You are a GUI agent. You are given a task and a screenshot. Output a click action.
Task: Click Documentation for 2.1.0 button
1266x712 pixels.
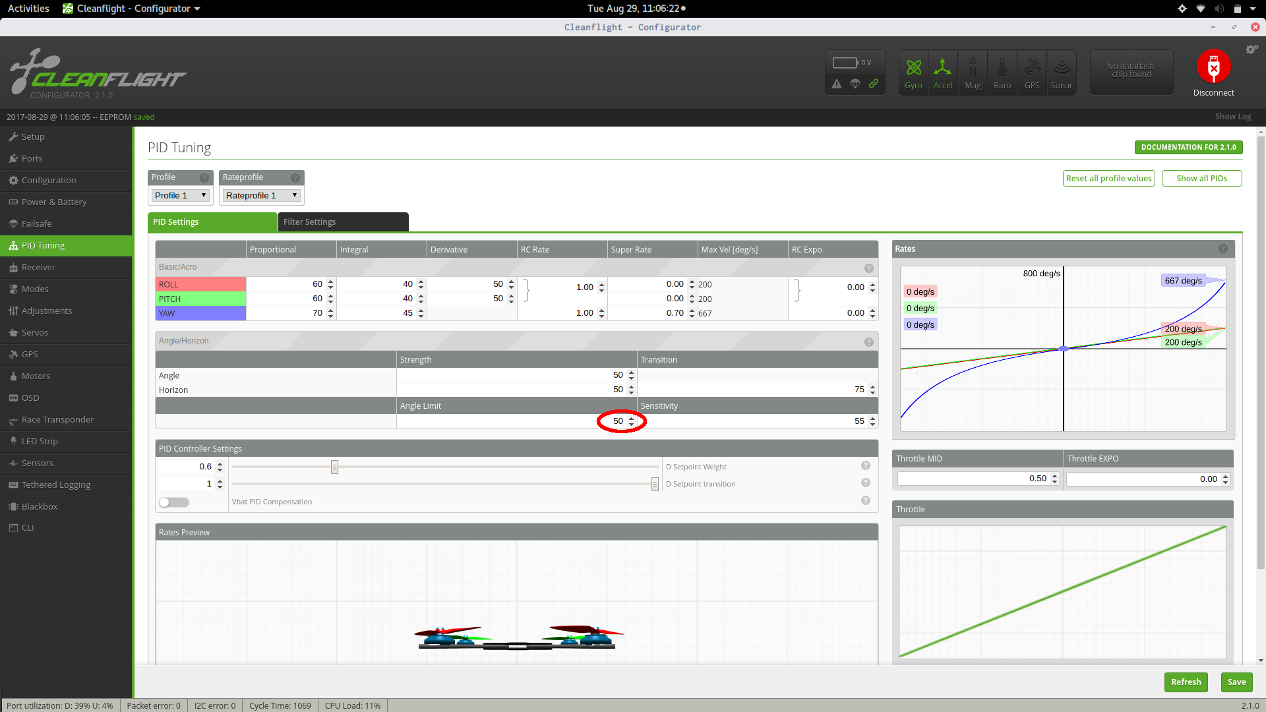coord(1188,147)
